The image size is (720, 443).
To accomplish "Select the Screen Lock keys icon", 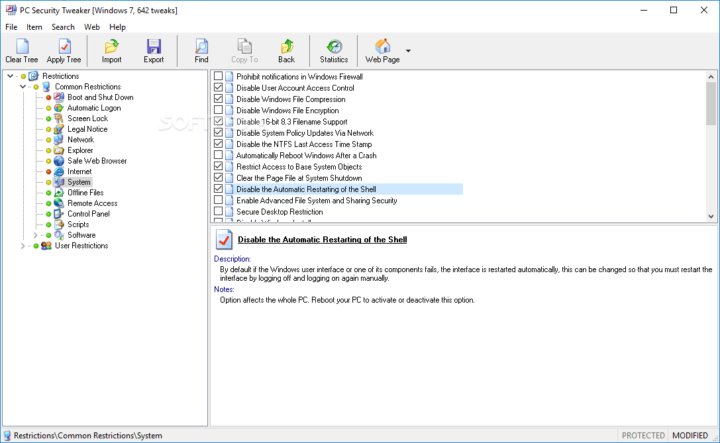I will 59,119.
